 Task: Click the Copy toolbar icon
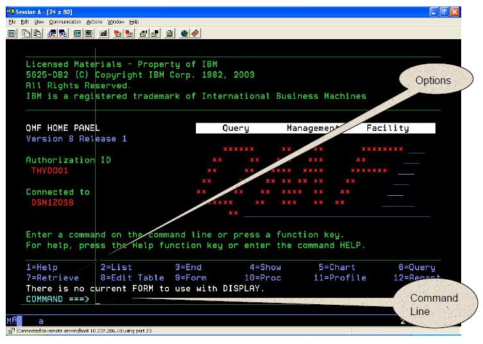pos(26,33)
